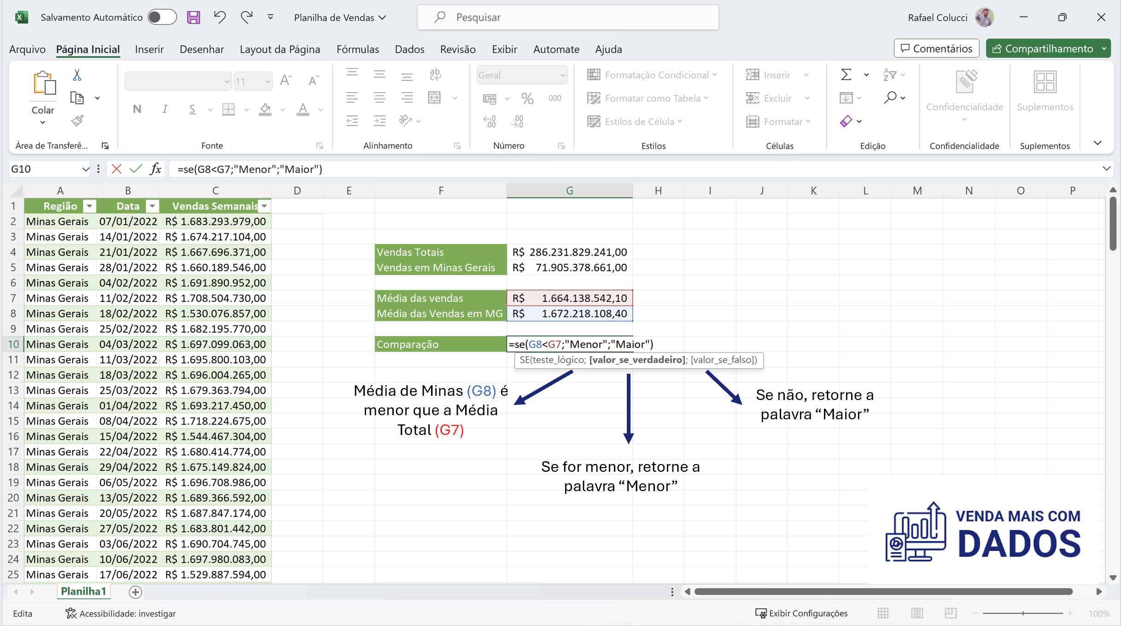Click the Fill down icon
This screenshot has height=626, width=1121.
846,98
